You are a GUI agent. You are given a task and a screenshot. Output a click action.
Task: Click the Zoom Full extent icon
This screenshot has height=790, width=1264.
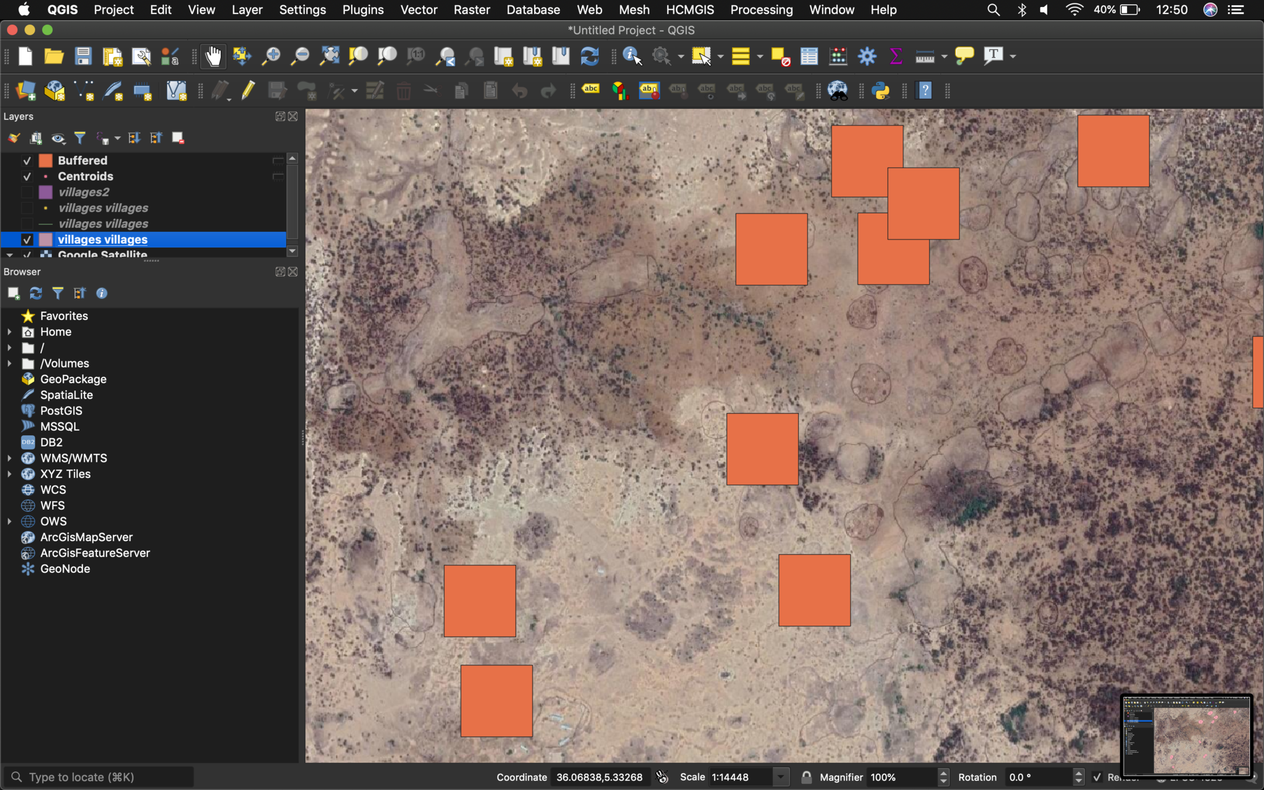click(x=329, y=57)
